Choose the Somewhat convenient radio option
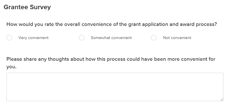Image resolution: width=229 pixels, height=107 pixels. 82,38
